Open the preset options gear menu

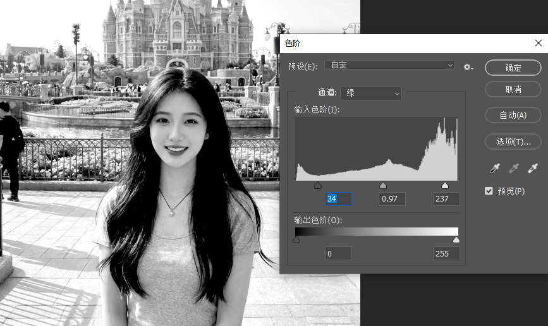pyautogui.click(x=468, y=67)
